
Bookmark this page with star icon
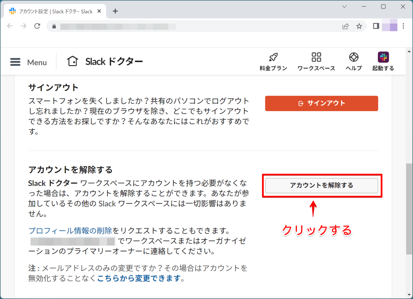(359, 26)
